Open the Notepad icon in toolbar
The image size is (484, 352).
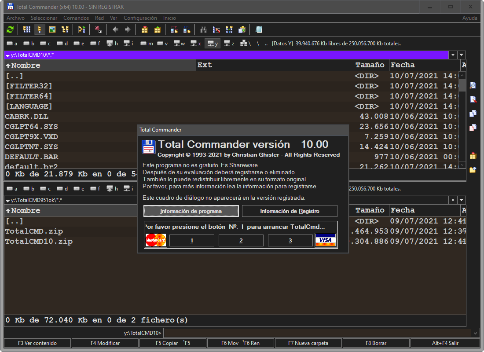pos(259,29)
